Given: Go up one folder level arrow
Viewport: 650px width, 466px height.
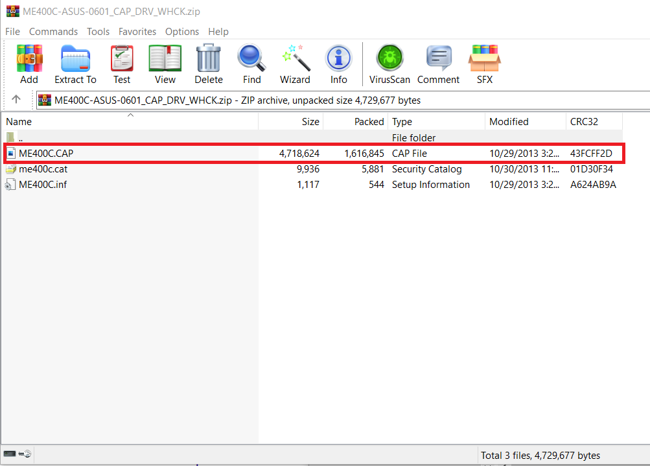Looking at the screenshot, I should tap(16, 100).
